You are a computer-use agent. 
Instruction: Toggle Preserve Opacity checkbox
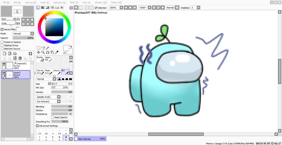point(2,42)
